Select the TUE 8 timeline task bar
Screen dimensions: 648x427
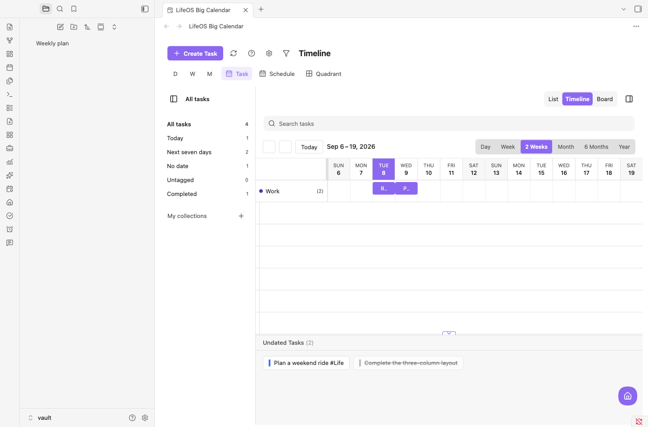pos(384,188)
